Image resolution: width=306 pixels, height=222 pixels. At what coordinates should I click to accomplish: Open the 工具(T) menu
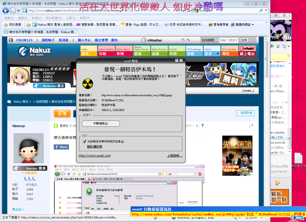click(71, 18)
